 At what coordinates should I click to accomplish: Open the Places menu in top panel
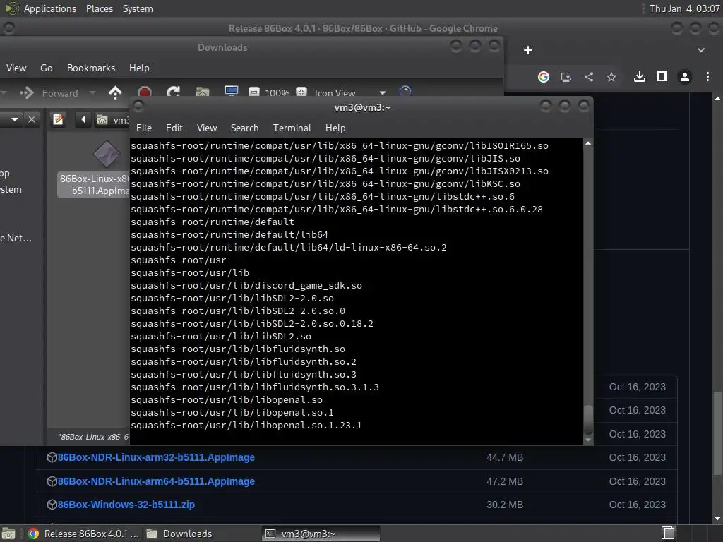click(x=99, y=8)
